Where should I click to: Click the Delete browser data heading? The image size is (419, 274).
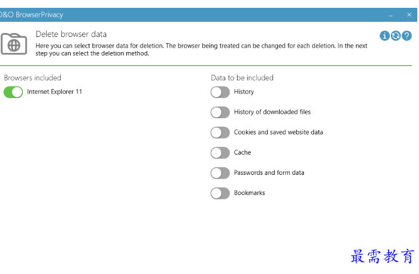[71, 34]
